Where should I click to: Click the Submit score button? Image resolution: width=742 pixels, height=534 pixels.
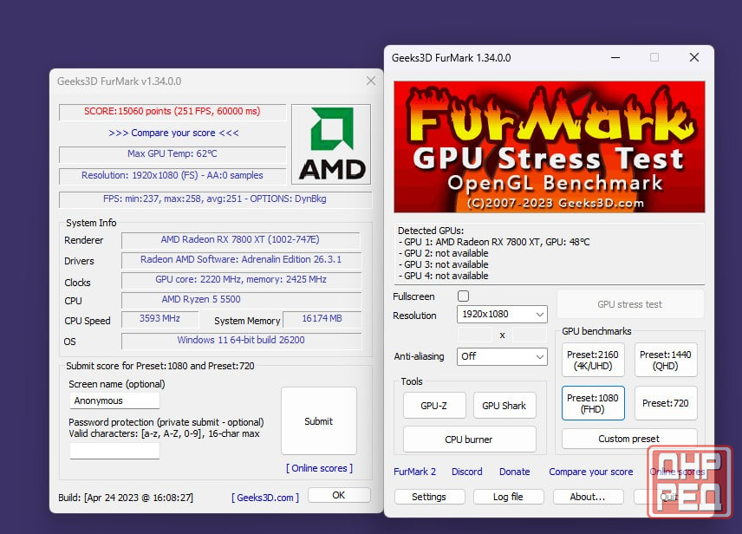[318, 421]
